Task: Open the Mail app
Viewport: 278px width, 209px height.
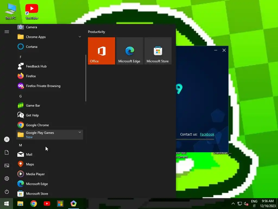Action: pos(50,155)
